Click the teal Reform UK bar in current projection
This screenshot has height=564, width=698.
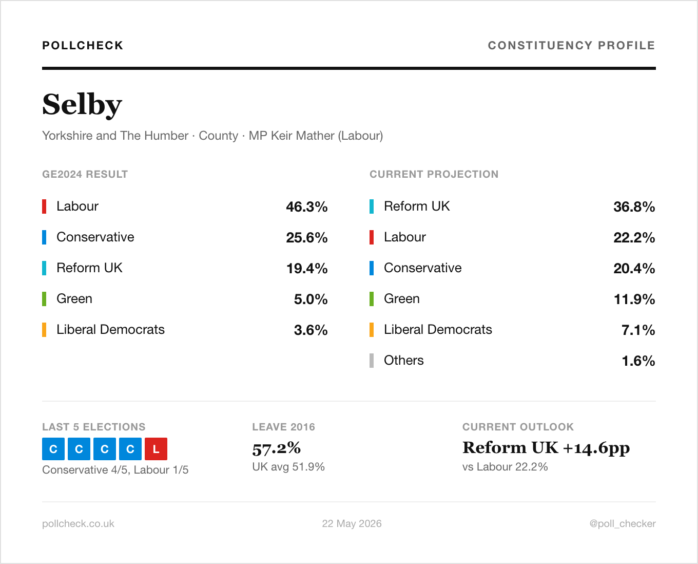[372, 206]
